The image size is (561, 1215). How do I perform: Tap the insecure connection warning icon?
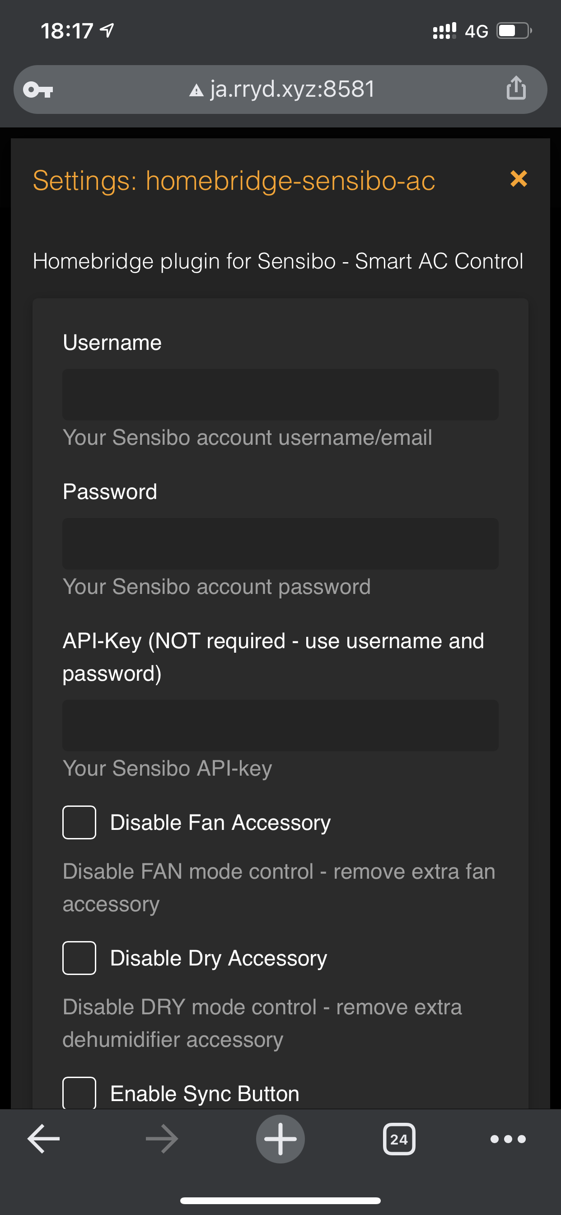(x=196, y=89)
